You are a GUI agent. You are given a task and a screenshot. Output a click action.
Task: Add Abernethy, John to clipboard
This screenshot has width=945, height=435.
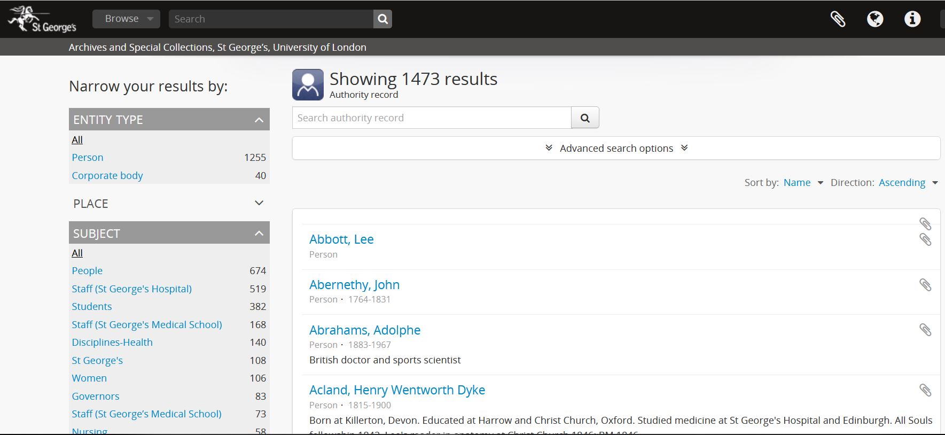tap(925, 285)
